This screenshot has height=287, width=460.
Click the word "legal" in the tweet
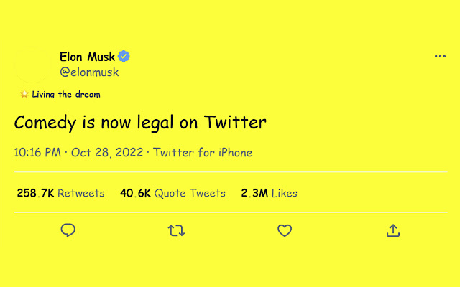(x=155, y=123)
